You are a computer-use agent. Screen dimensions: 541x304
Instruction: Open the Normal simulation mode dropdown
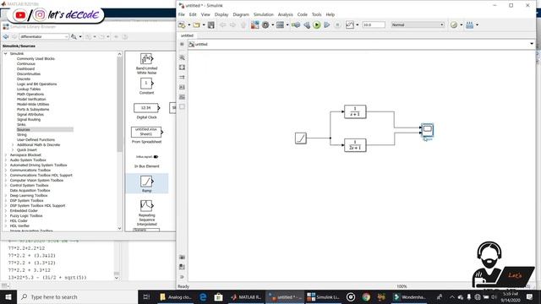(418, 24)
